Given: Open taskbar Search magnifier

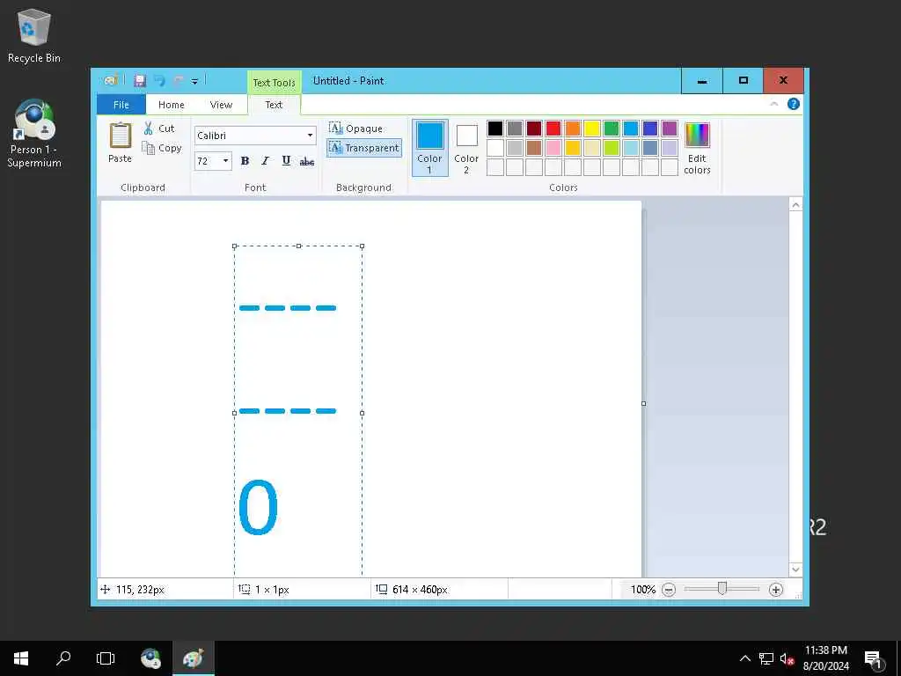Looking at the screenshot, I should [63, 658].
